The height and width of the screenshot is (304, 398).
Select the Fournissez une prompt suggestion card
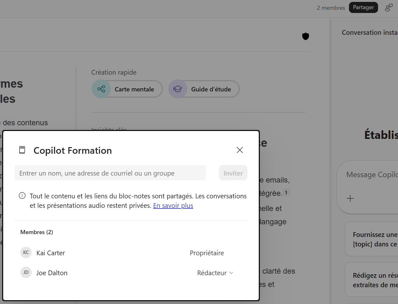(x=371, y=239)
